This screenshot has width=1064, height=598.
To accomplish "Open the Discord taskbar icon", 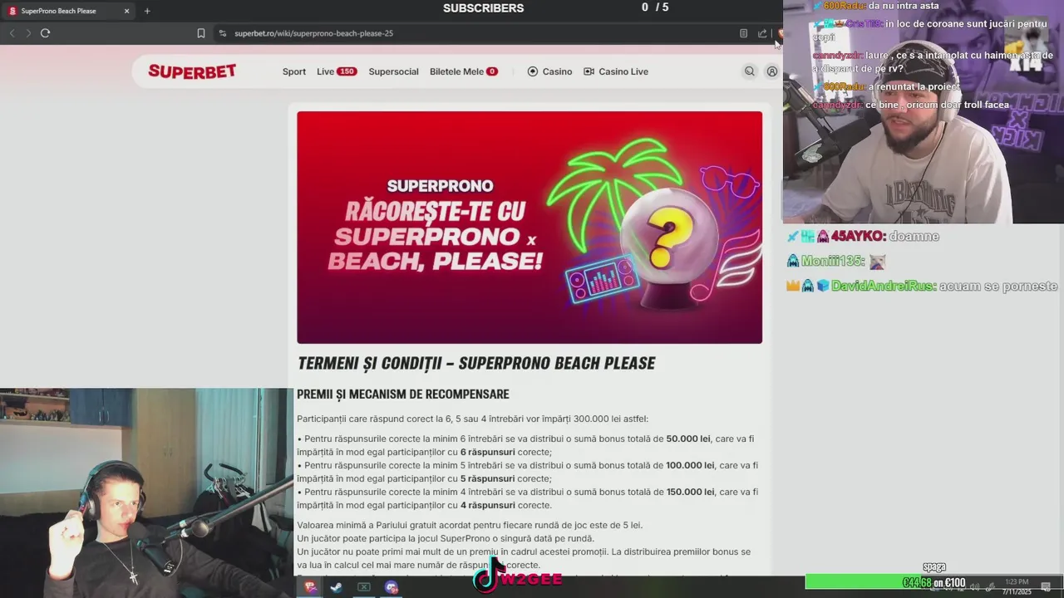I will (x=392, y=587).
